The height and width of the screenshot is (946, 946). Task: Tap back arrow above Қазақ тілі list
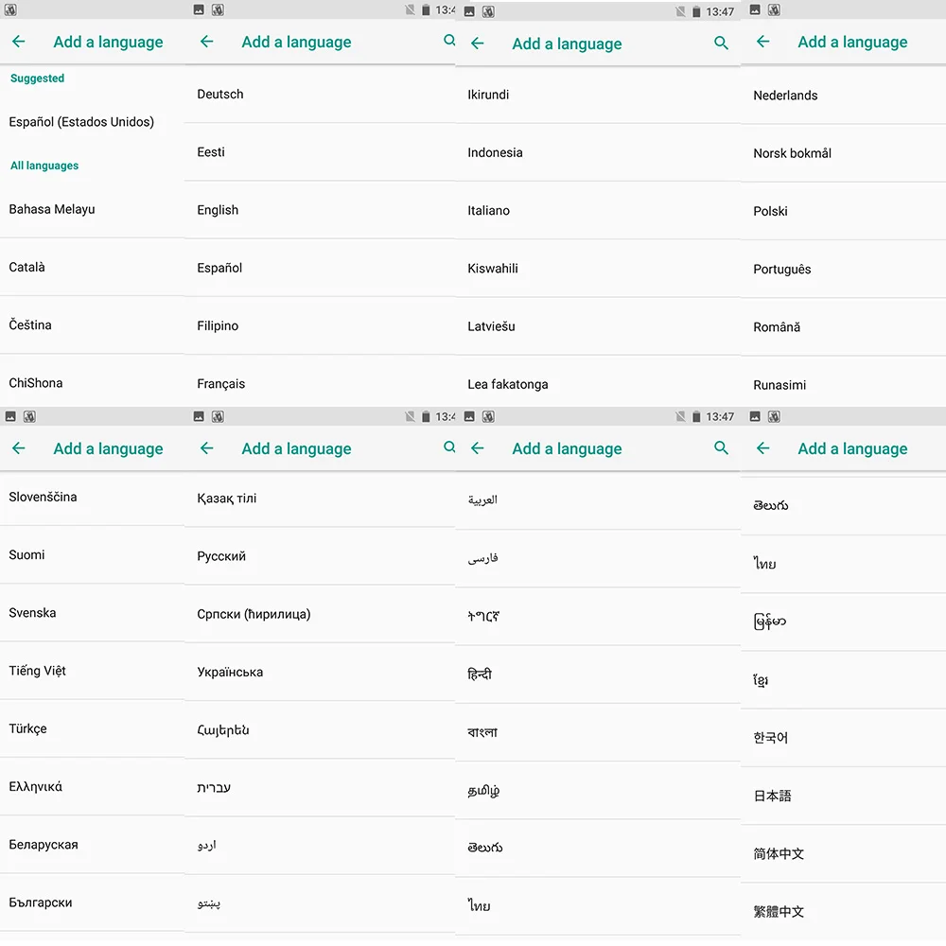(207, 448)
